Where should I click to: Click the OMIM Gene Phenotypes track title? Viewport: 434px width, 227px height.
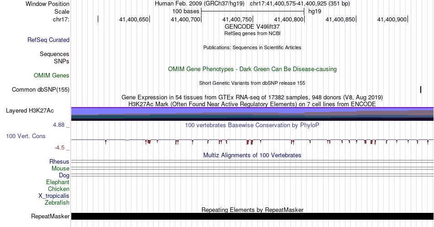(252, 69)
